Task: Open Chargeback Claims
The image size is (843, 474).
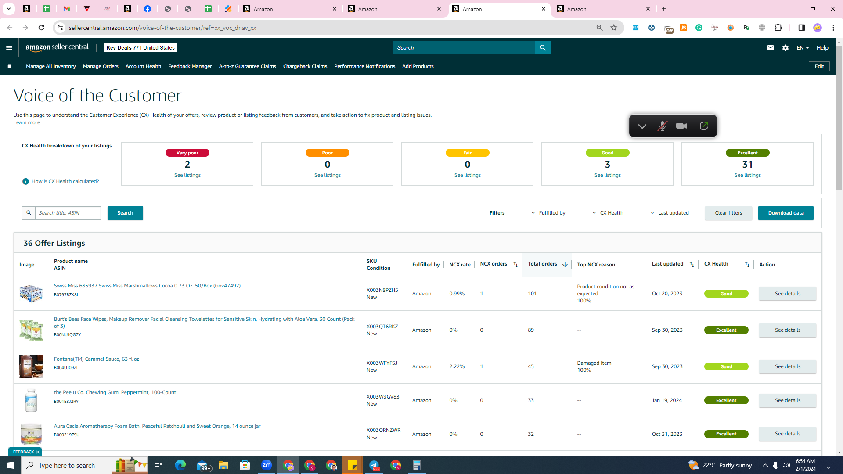Action: tap(305, 66)
